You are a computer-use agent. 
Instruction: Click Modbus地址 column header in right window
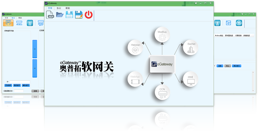(x=219, y=35)
